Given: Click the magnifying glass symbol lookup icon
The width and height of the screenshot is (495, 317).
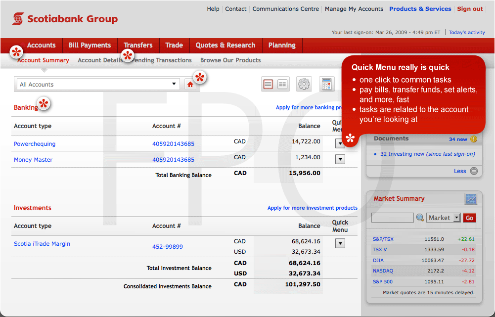Looking at the screenshot, I should 420,218.
